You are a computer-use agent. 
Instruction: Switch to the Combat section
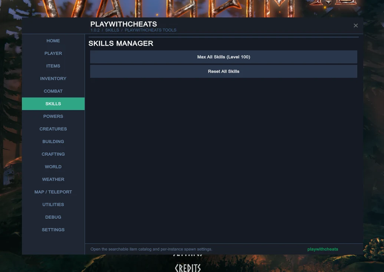(53, 91)
